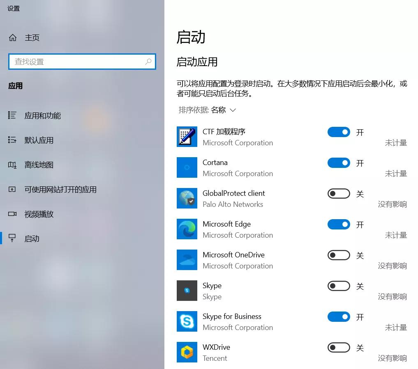This screenshot has width=418, height=369.
Task: Click the GlobalProtect client globe icon
Action: pos(187,198)
